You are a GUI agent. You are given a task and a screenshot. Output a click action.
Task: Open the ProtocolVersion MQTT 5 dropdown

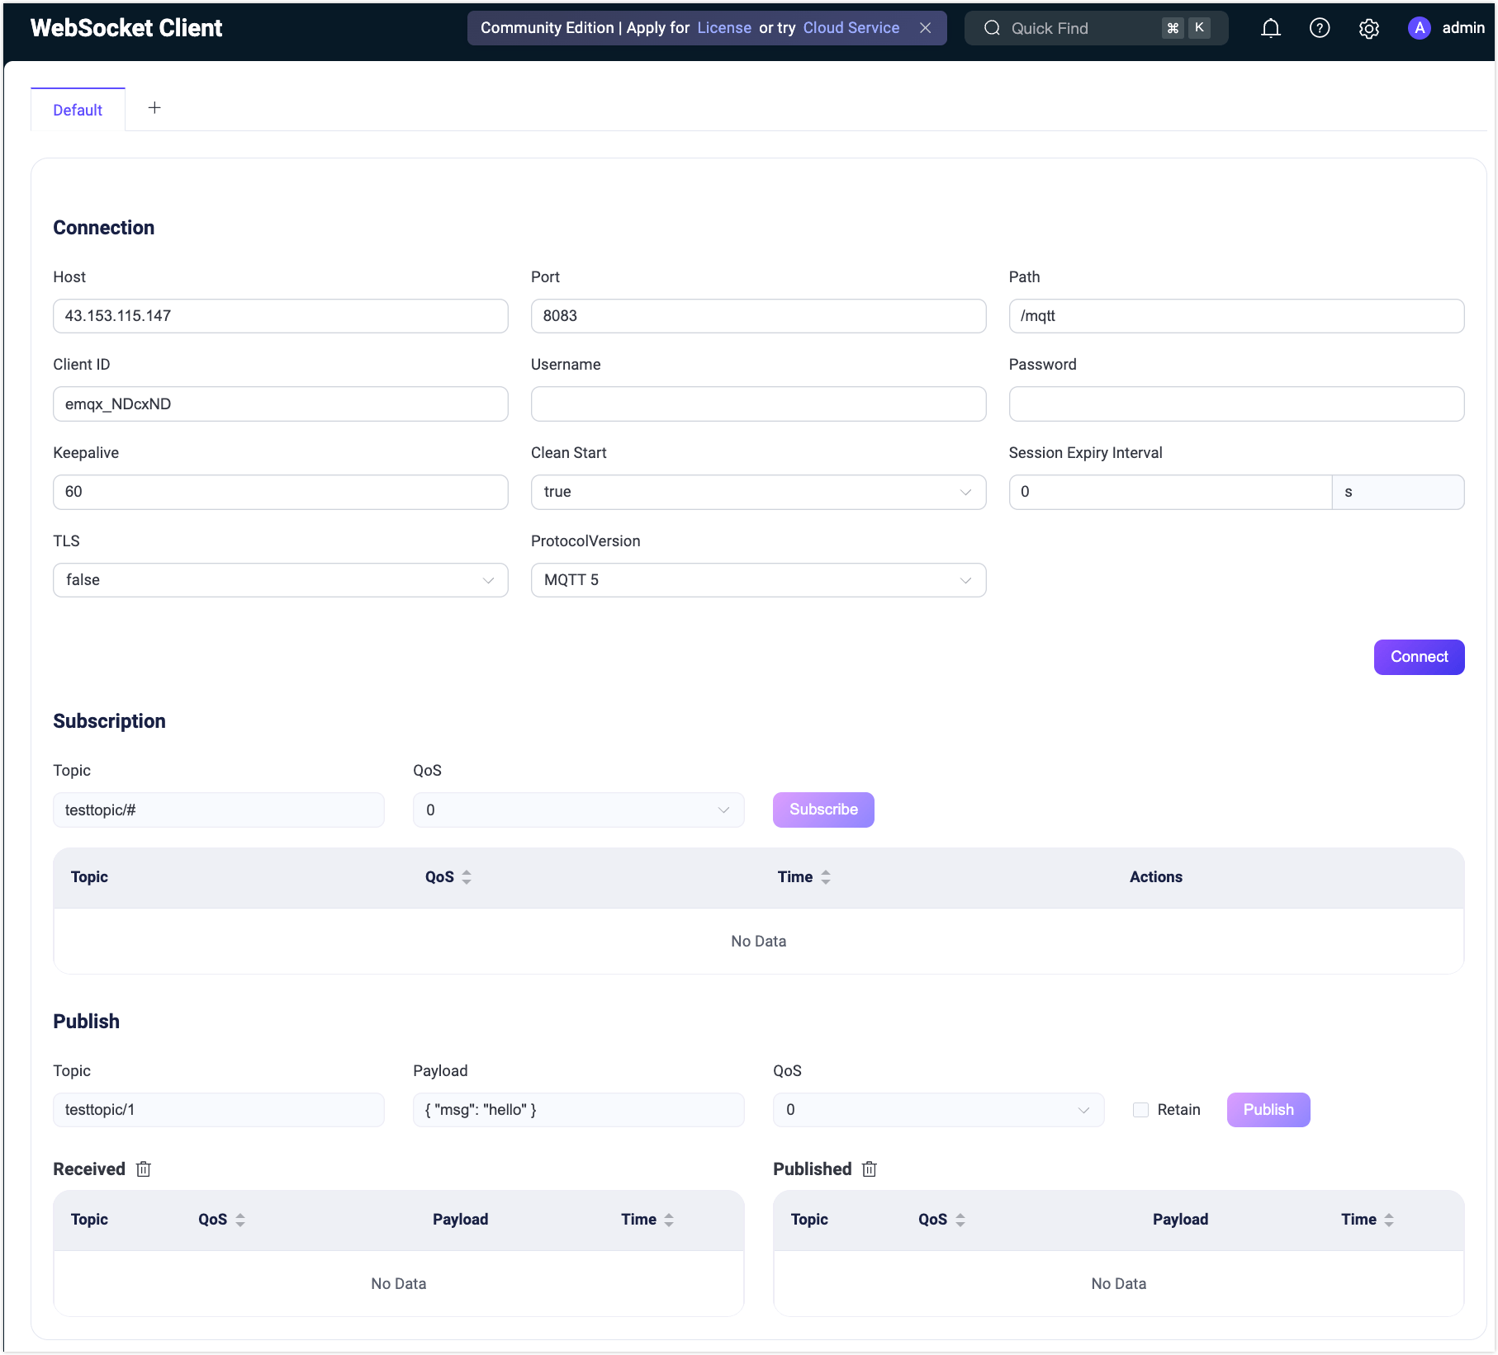click(758, 580)
